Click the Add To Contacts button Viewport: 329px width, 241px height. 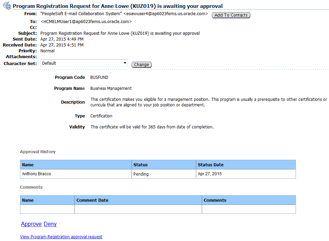231,15
